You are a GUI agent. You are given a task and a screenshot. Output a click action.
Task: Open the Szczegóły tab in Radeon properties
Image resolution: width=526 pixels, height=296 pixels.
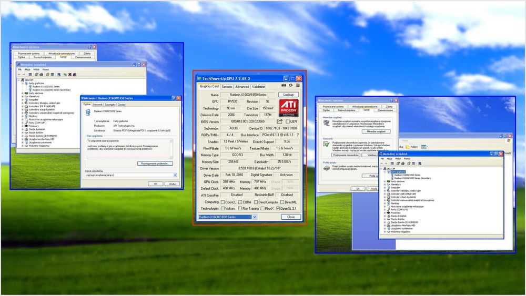pyautogui.click(x=110, y=105)
